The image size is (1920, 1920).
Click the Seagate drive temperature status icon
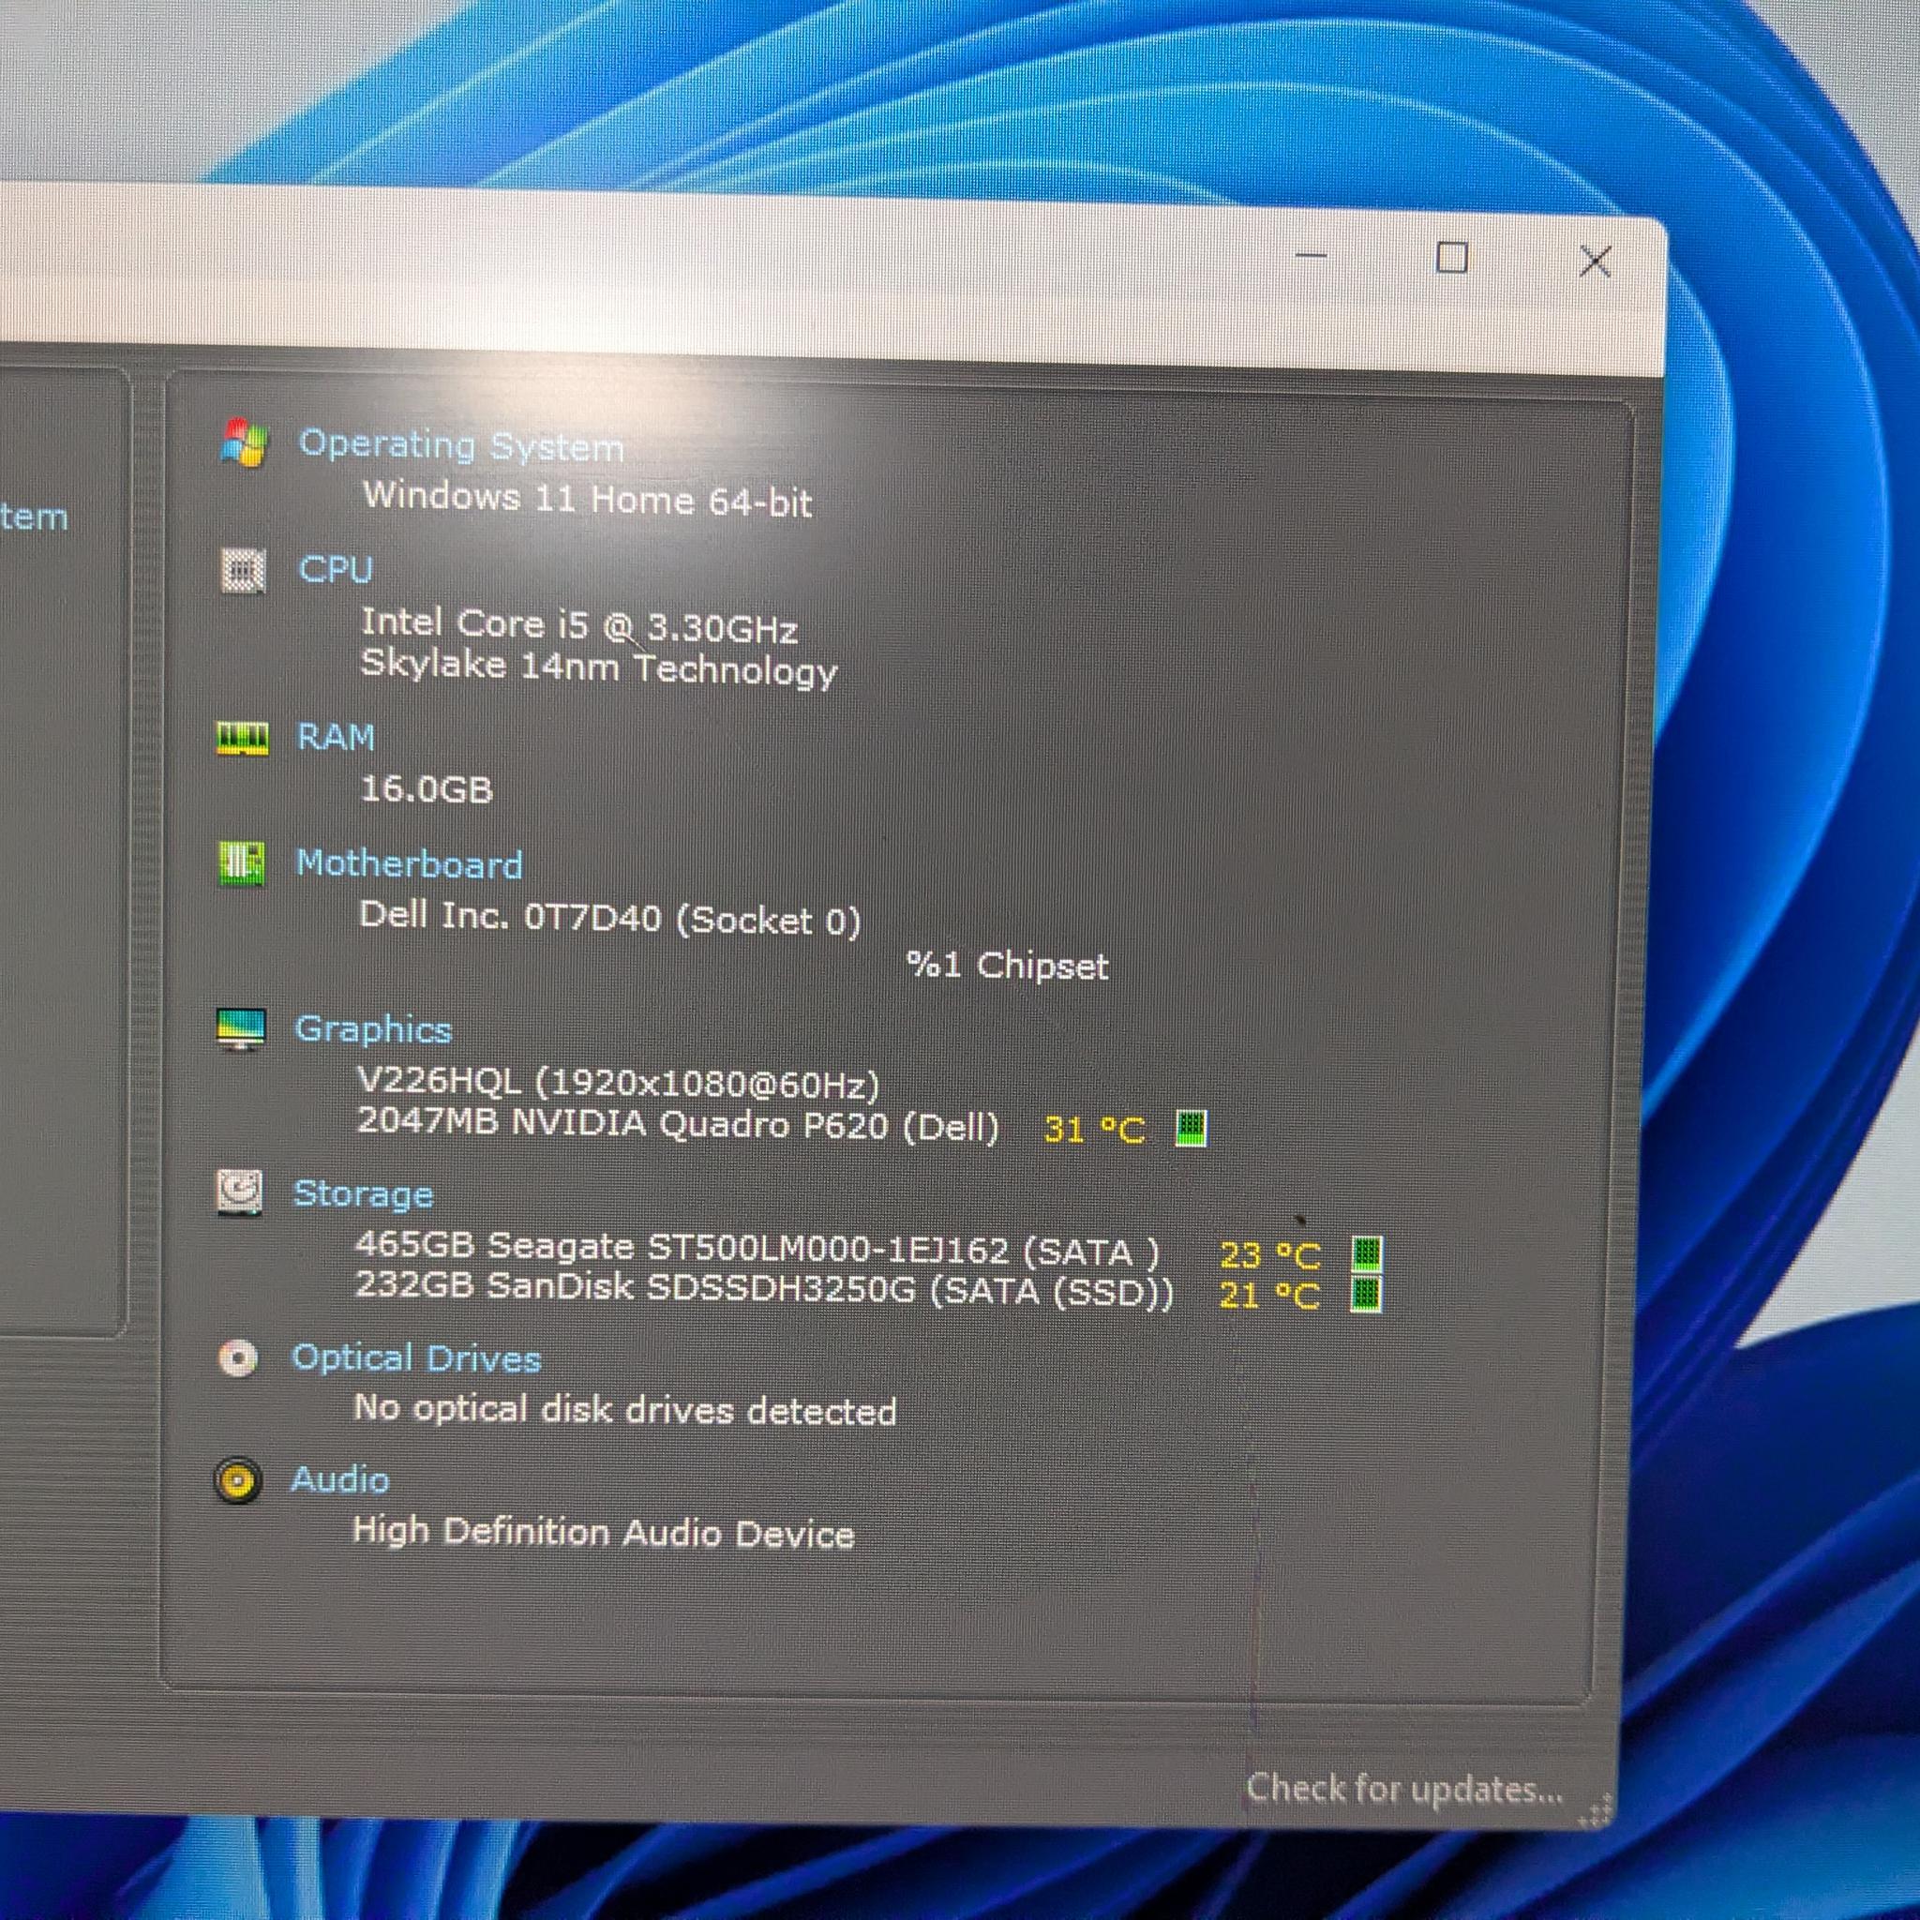point(1368,1254)
